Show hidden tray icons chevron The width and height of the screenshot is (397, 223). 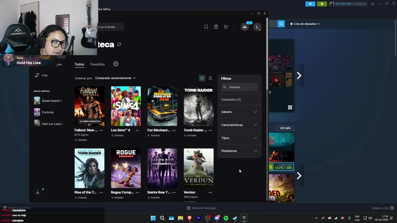coord(316,218)
